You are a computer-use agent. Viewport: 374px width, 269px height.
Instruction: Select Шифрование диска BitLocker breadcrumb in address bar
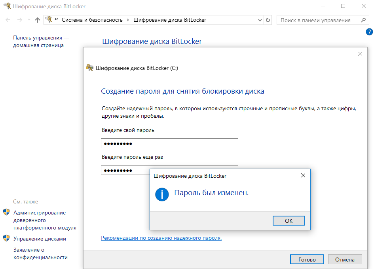pyautogui.click(x=170, y=20)
